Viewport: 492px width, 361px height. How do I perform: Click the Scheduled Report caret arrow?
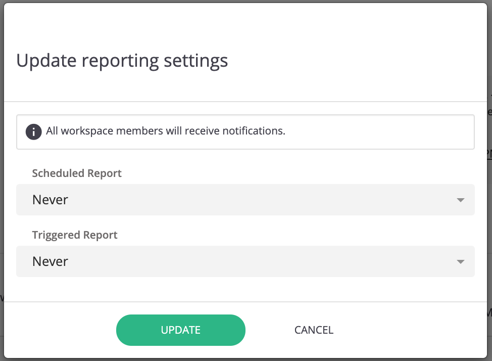tap(460, 200)
